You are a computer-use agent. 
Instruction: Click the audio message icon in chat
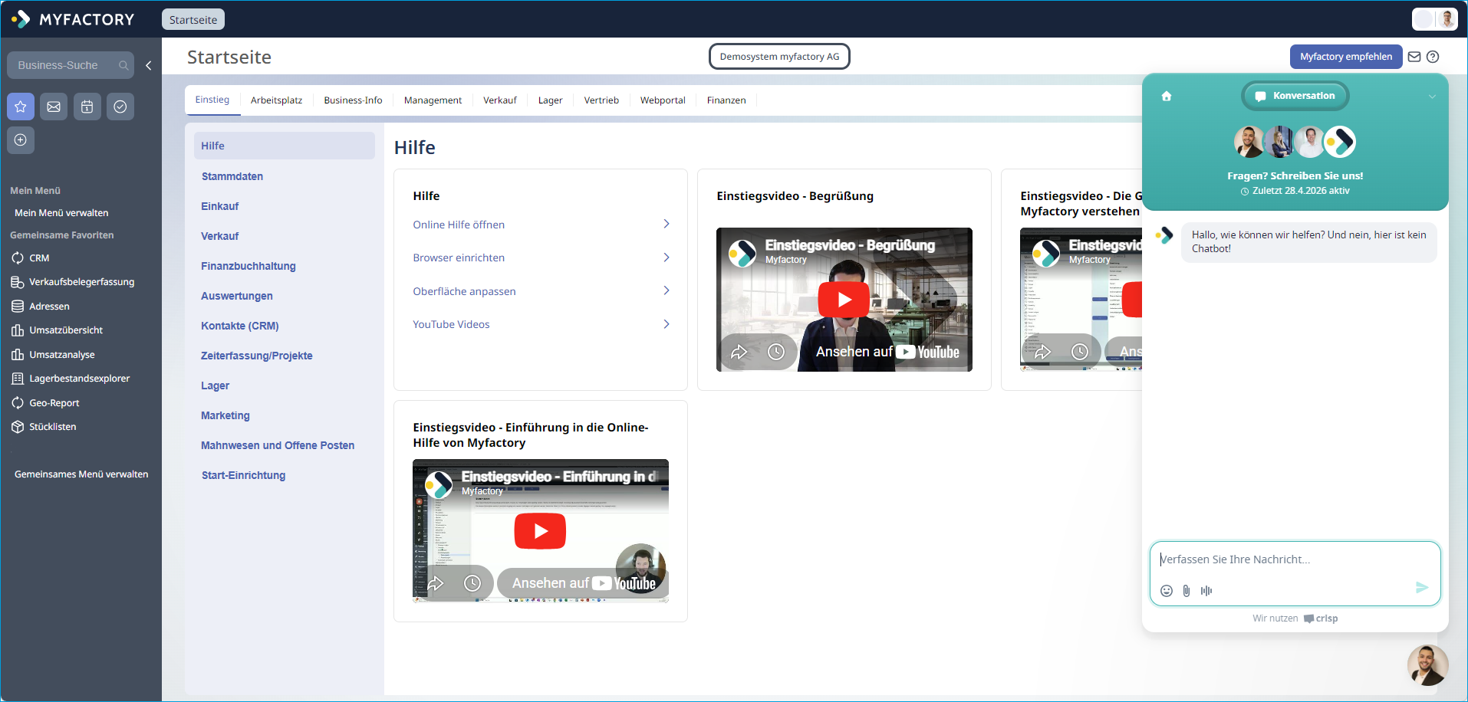tap(1206, 591)
